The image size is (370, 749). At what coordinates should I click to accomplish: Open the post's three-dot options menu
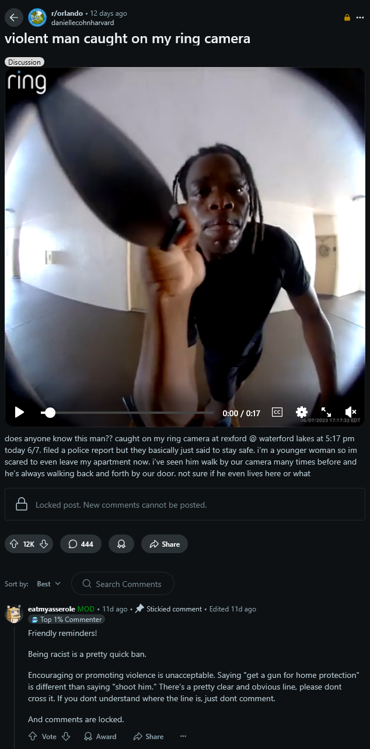click(360, 17)
